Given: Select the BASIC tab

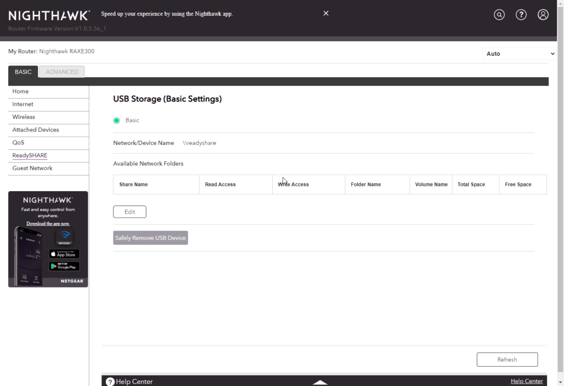Looking at the screenshot, I should click(23, 72).
